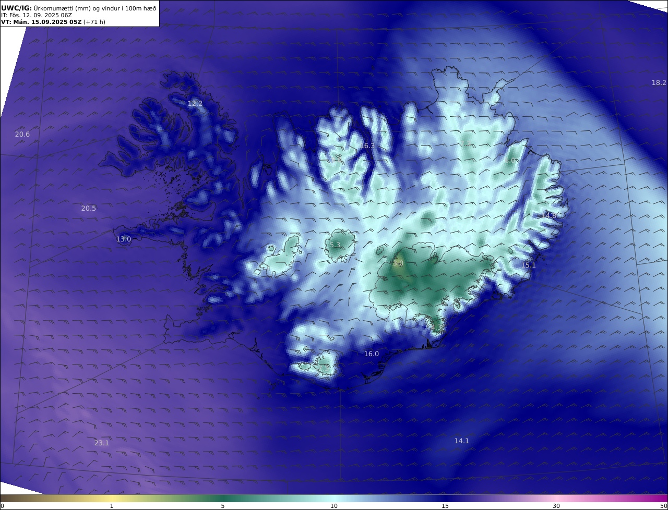Click the 16.0 value near the south coast

tap(372, 354)
